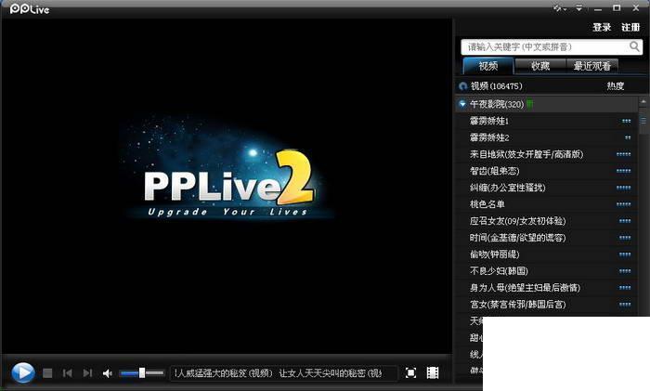Click the green signal icon next to 午夜影院(320)
This screenshot has height=391, width=650.
[x=530, y=104]
